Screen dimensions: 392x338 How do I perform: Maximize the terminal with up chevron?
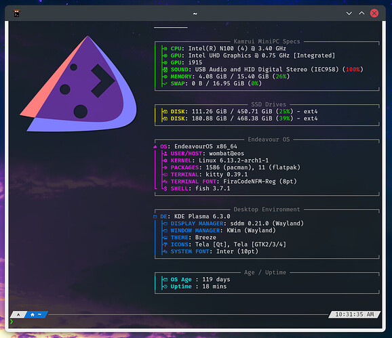point(361,14)
